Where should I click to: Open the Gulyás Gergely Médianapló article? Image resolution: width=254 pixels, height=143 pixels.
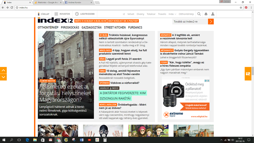pyautogui.click(x=185, y=52)
